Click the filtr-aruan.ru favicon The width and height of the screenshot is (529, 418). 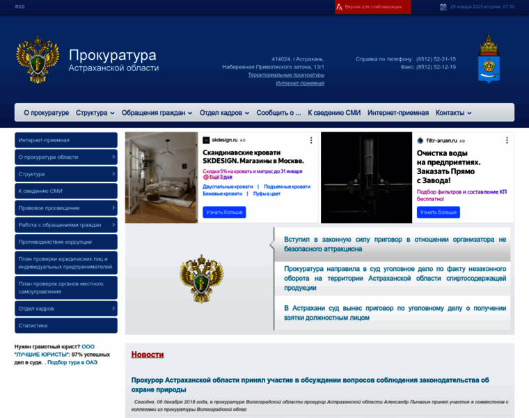[420, 141]
